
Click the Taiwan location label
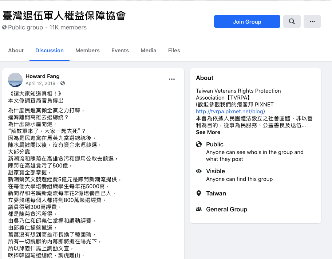click(x=216, y=193)
